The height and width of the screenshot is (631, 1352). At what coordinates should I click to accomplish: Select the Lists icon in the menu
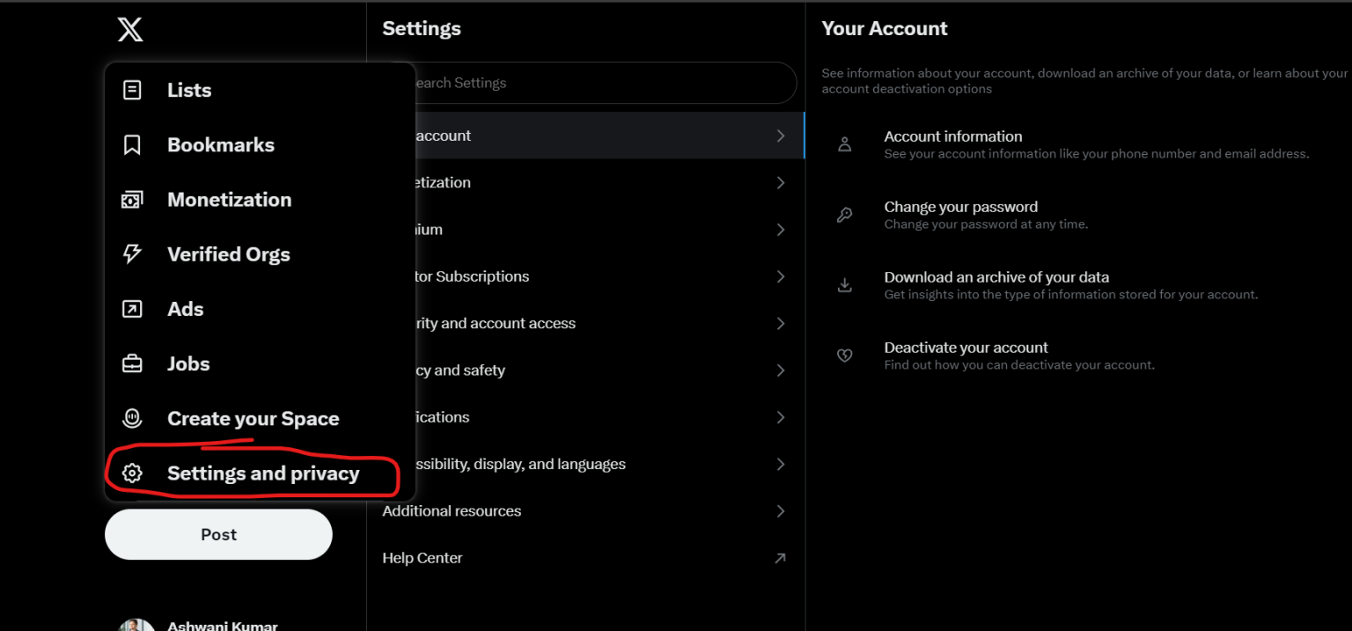coord(132,89)
